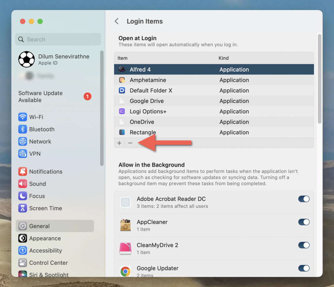The width and height of the screenshot is (334, 287).
Task: Click the Google Updater Chrome icon
Action: click(126, 271)
